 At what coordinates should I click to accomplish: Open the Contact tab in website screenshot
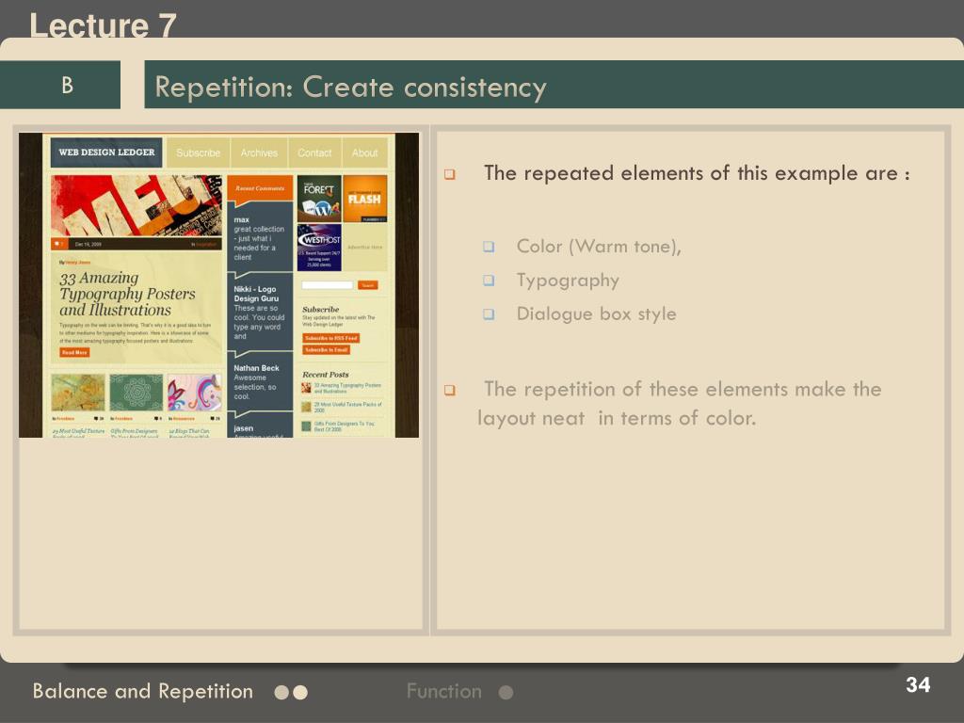click(x=314, y=153)
